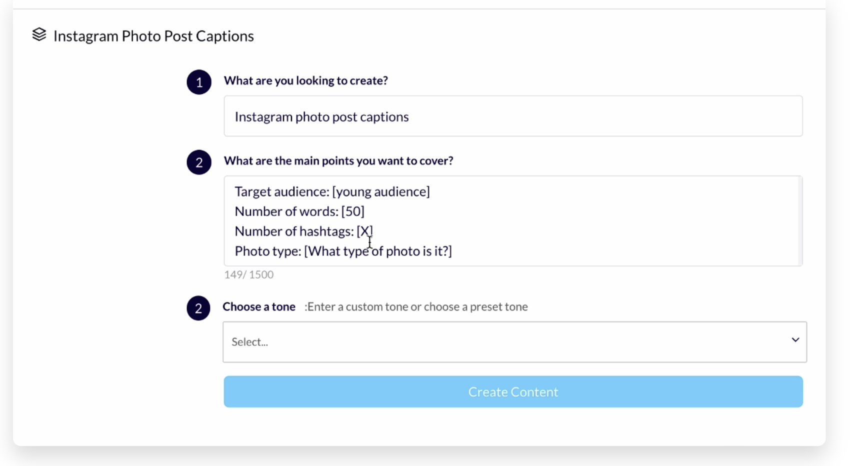Viewport: 850px width, 466px height.
Task: Click the "What are the main points" question label
Action: point(338,160)
